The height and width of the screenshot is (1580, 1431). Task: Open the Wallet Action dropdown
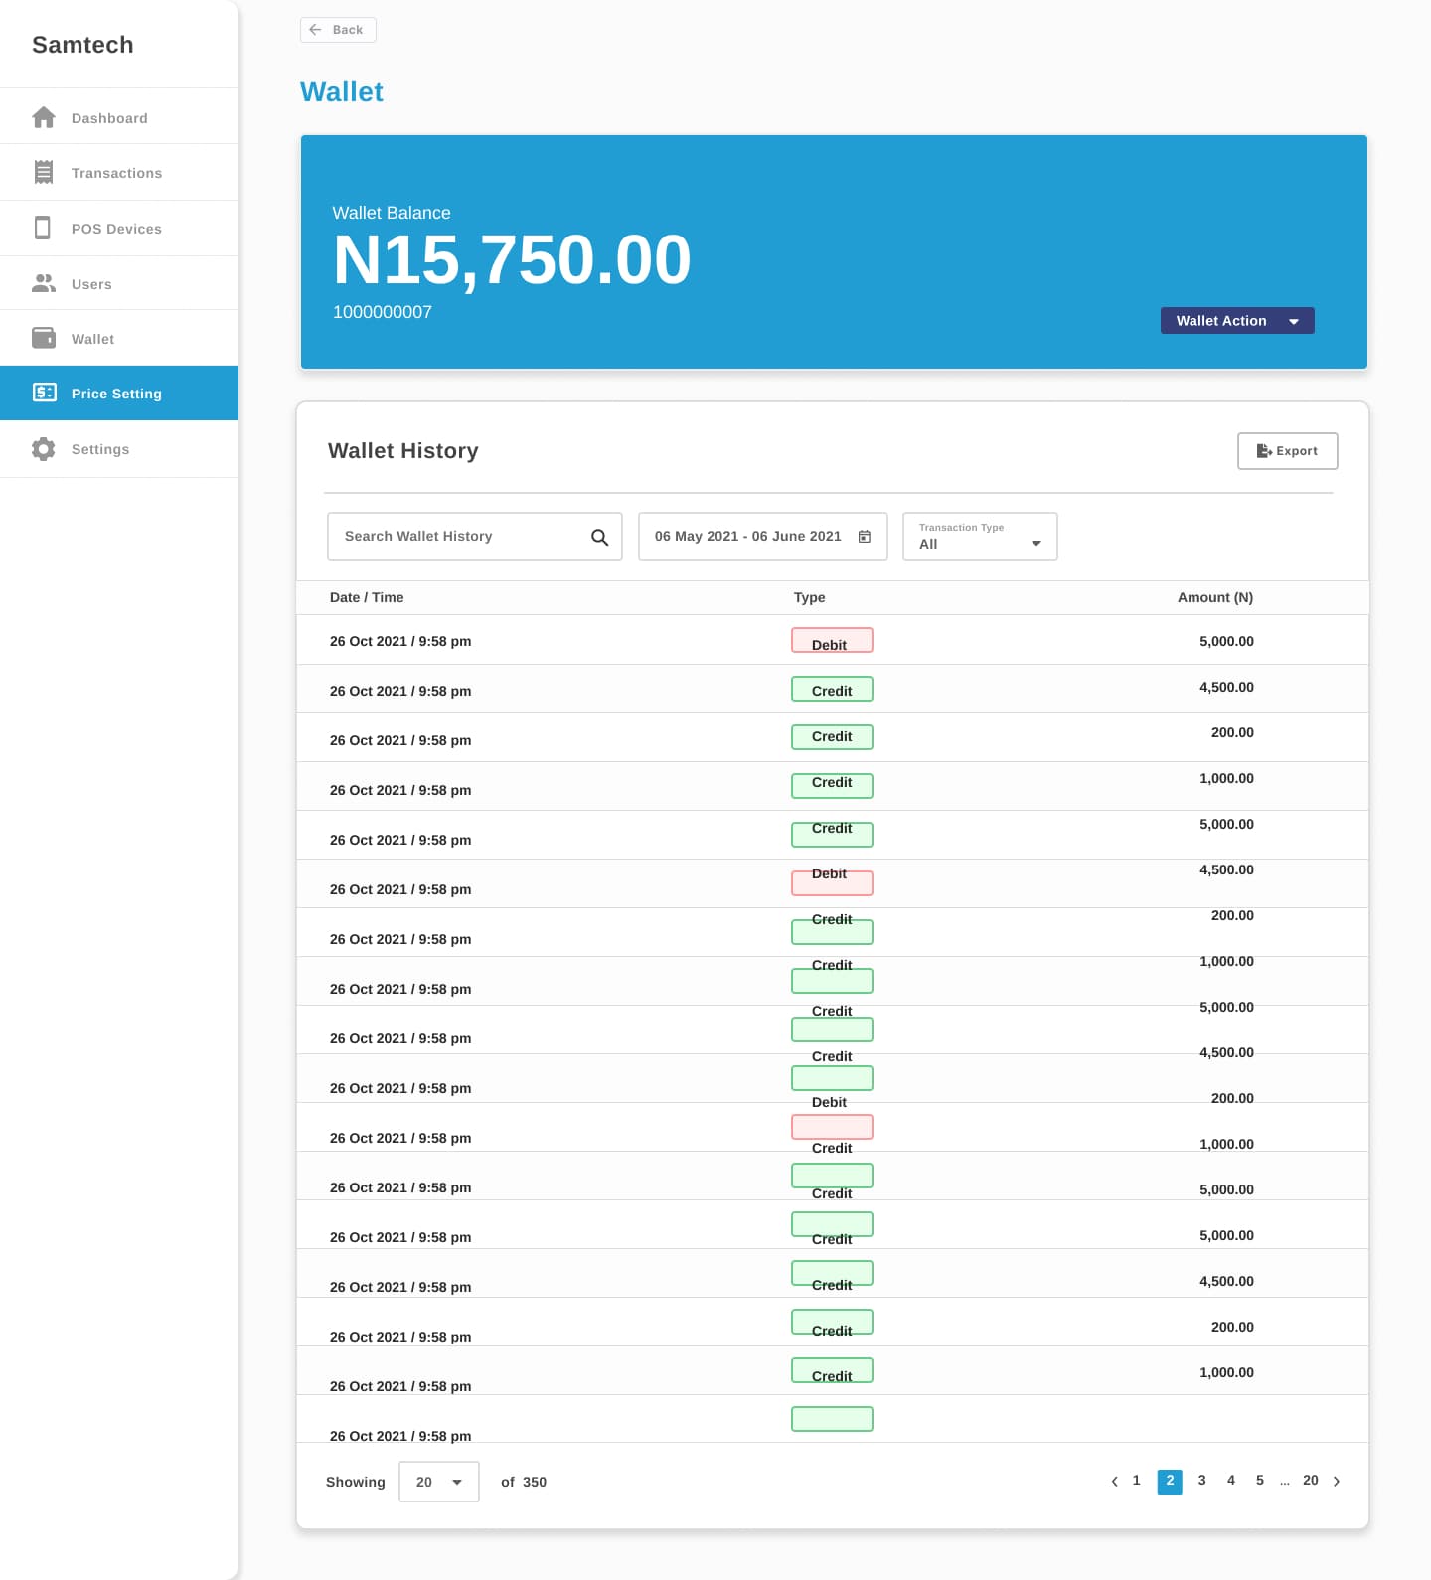[x=1237, y=320]
